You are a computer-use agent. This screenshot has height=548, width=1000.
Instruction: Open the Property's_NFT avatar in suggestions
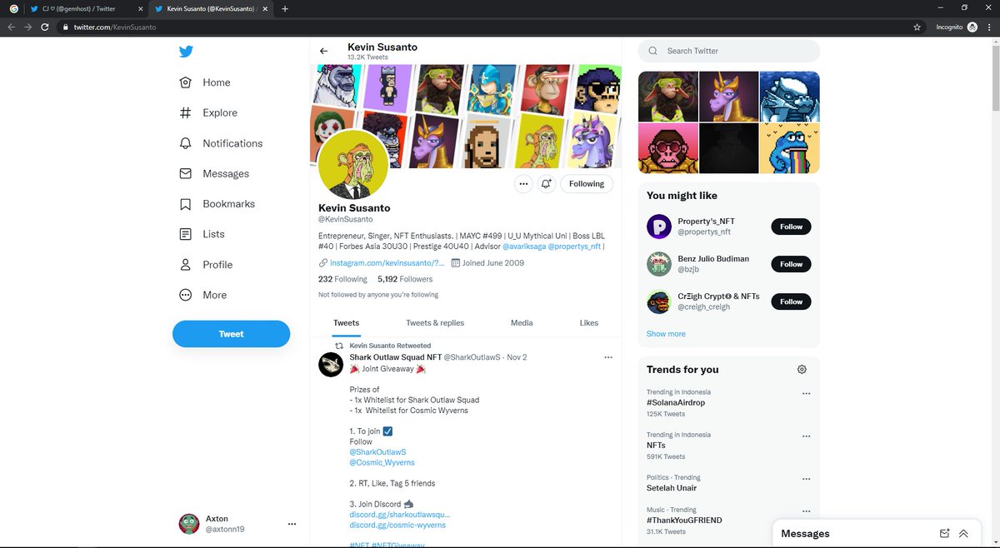[659, 227]
